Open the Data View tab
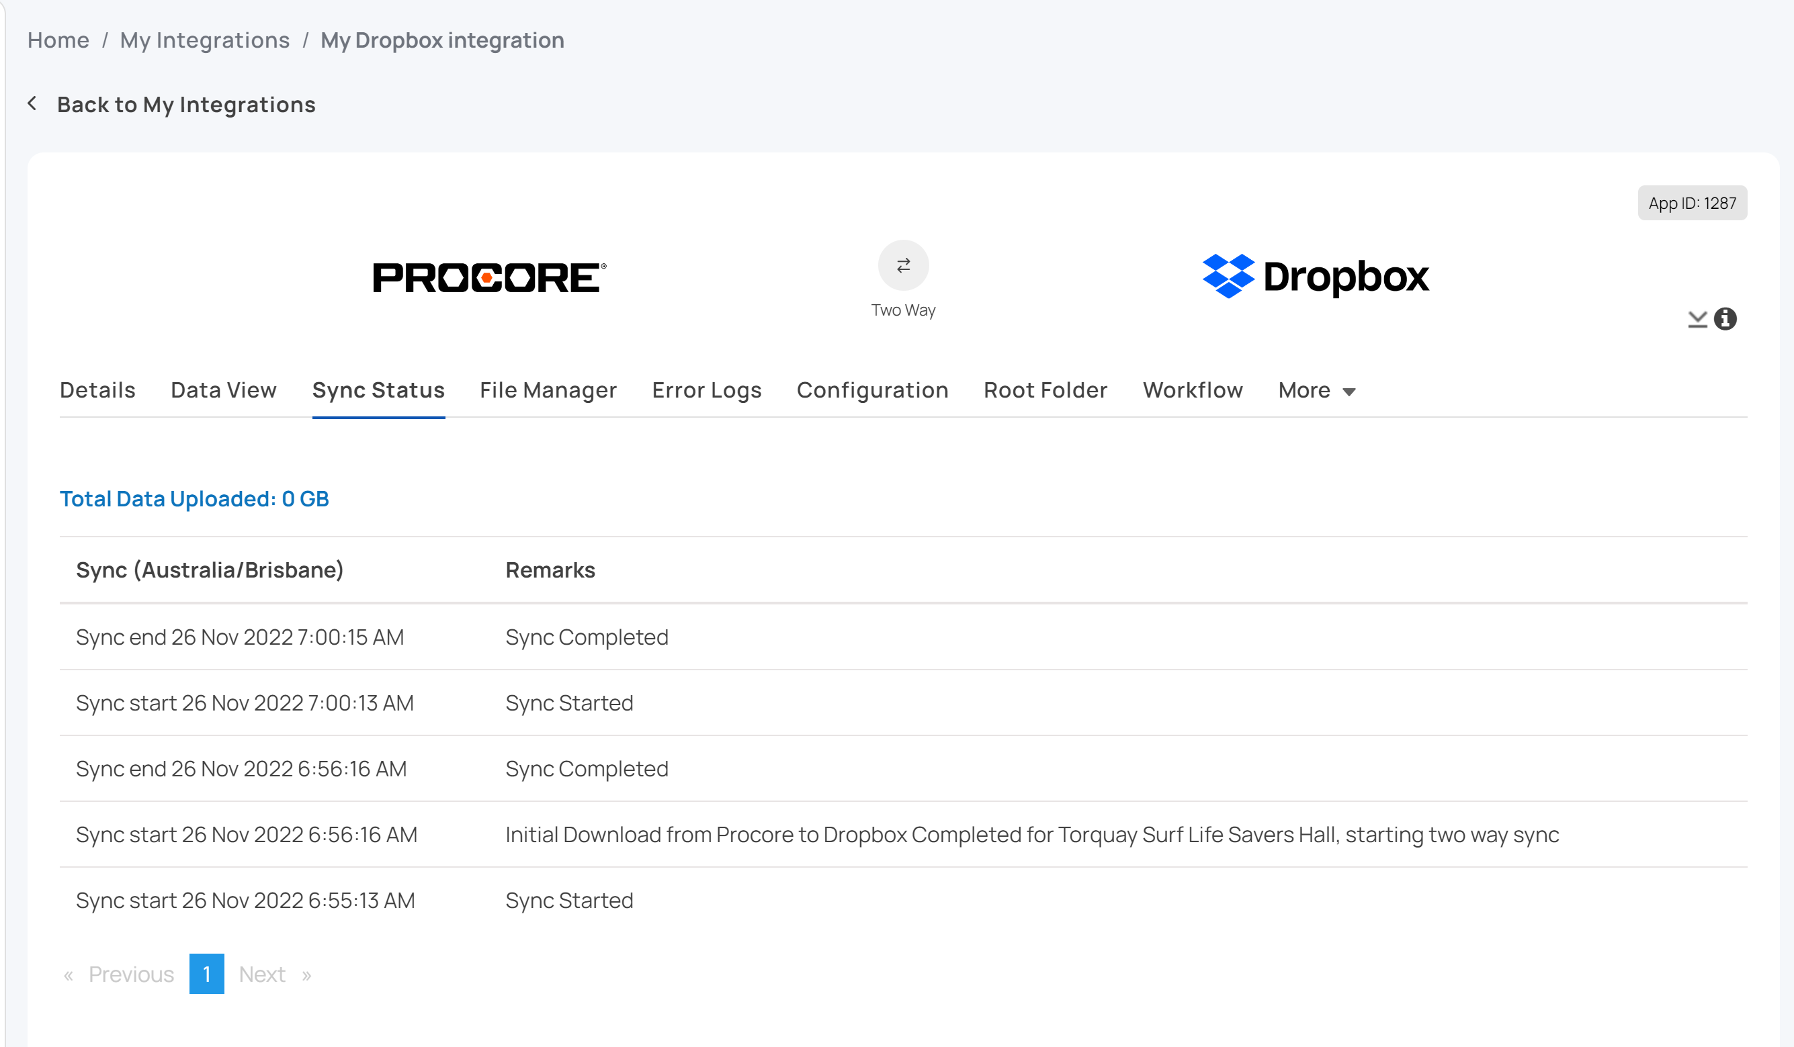This screenshot has height=1047, width=1794. (x=224, y=390)
